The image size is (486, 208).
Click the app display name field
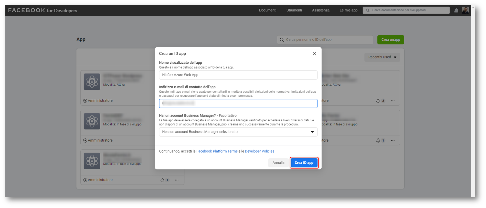click(238, 75)
